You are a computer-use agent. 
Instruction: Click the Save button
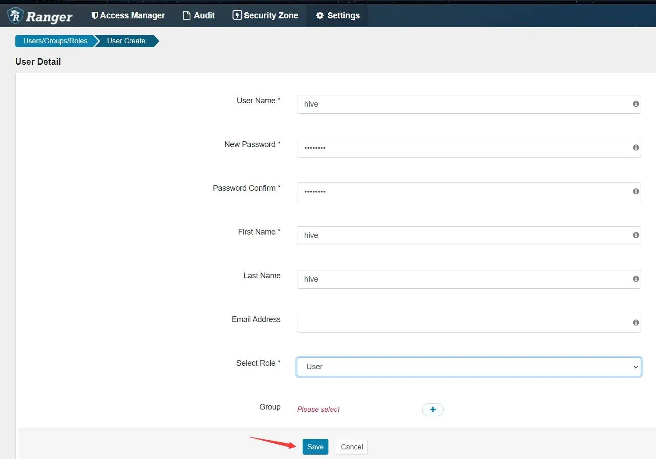tap(315, 447)
